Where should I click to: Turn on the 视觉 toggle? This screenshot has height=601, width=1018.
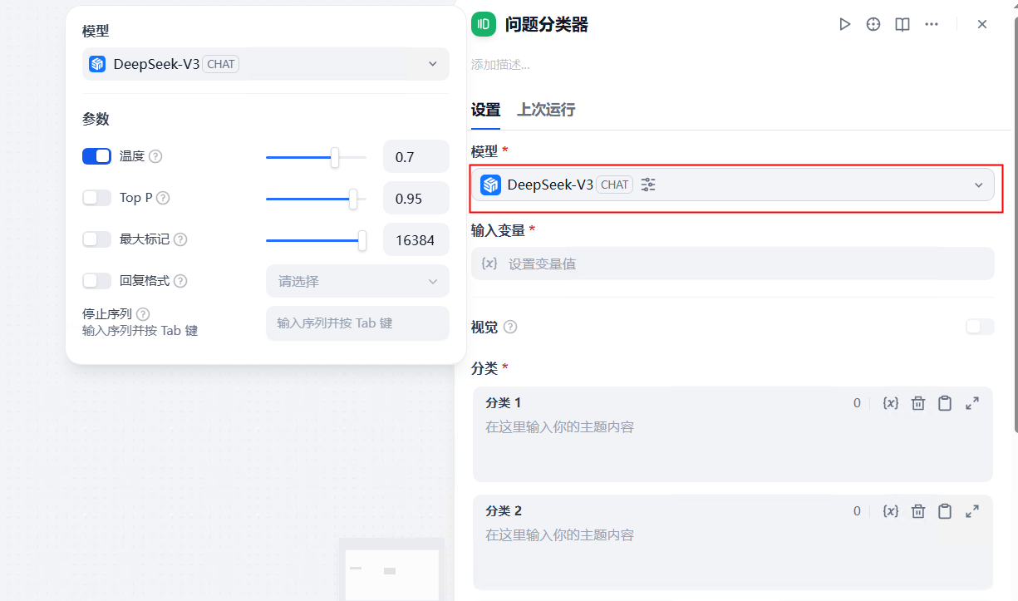pos(979,327)
